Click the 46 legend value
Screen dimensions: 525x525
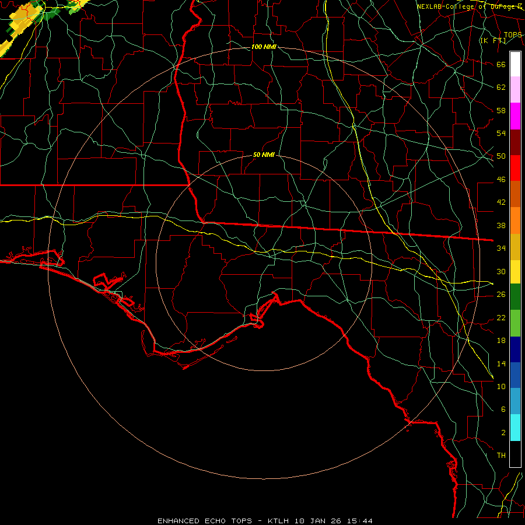(501, 180)
